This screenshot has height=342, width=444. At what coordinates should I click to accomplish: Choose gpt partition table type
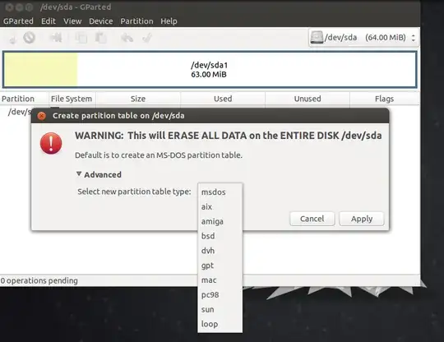(x=220, y=266)
